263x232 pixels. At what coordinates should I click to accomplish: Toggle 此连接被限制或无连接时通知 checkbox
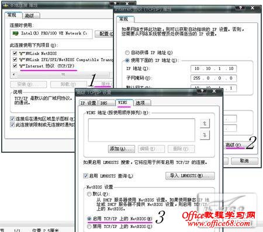click(12, 125)
